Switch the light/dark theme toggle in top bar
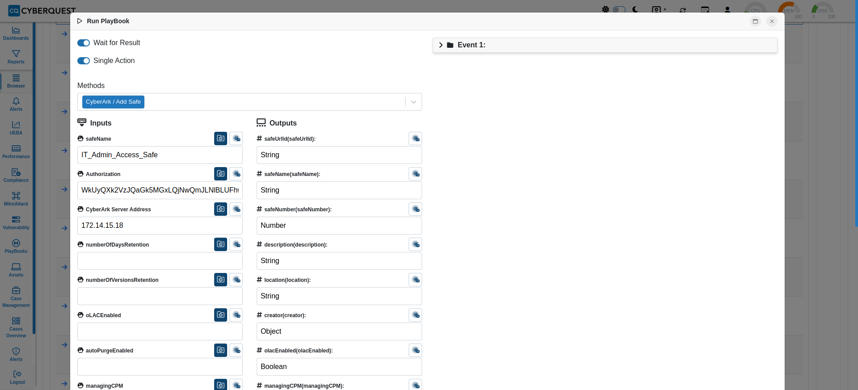The width and height of the screenshot is (858, 390). pos(619,9)
